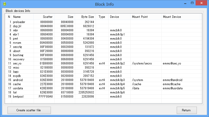This screenshot has width=209, height=117.
Task: Click device cell mmcblk0p6
Action: [118, 92]
